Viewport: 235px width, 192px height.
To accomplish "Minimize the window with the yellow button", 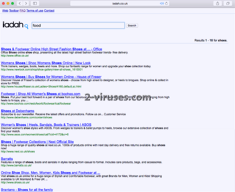I will [8, 4].
